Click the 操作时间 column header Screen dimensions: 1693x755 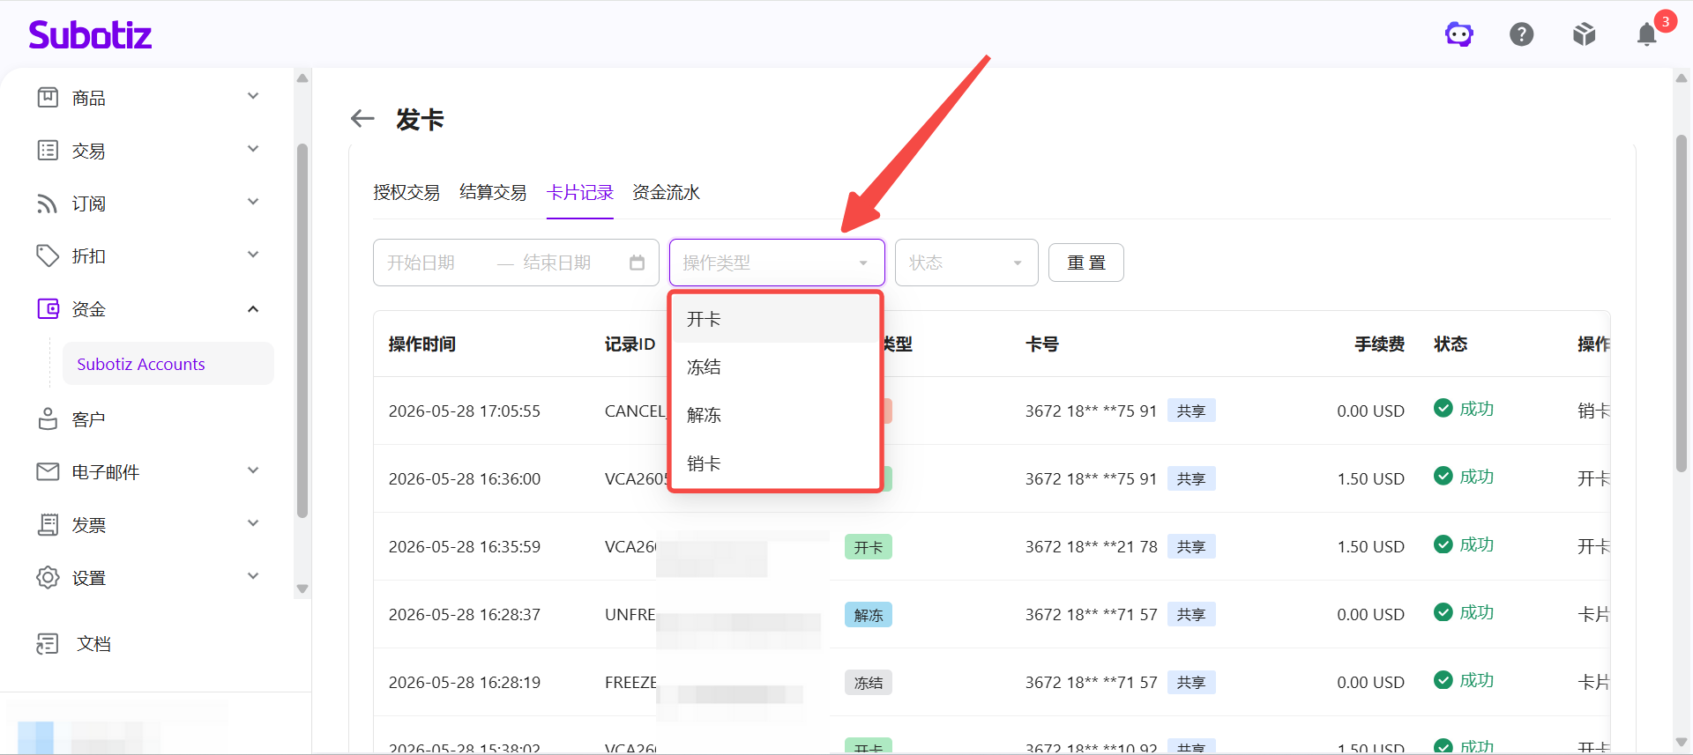tap(421, 344)
